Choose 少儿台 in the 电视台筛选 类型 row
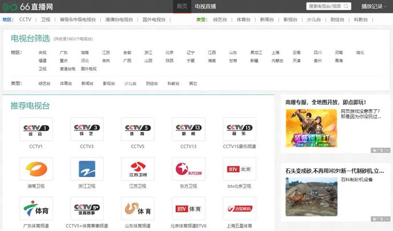This screenshot has width=393, height=231. 130,84
